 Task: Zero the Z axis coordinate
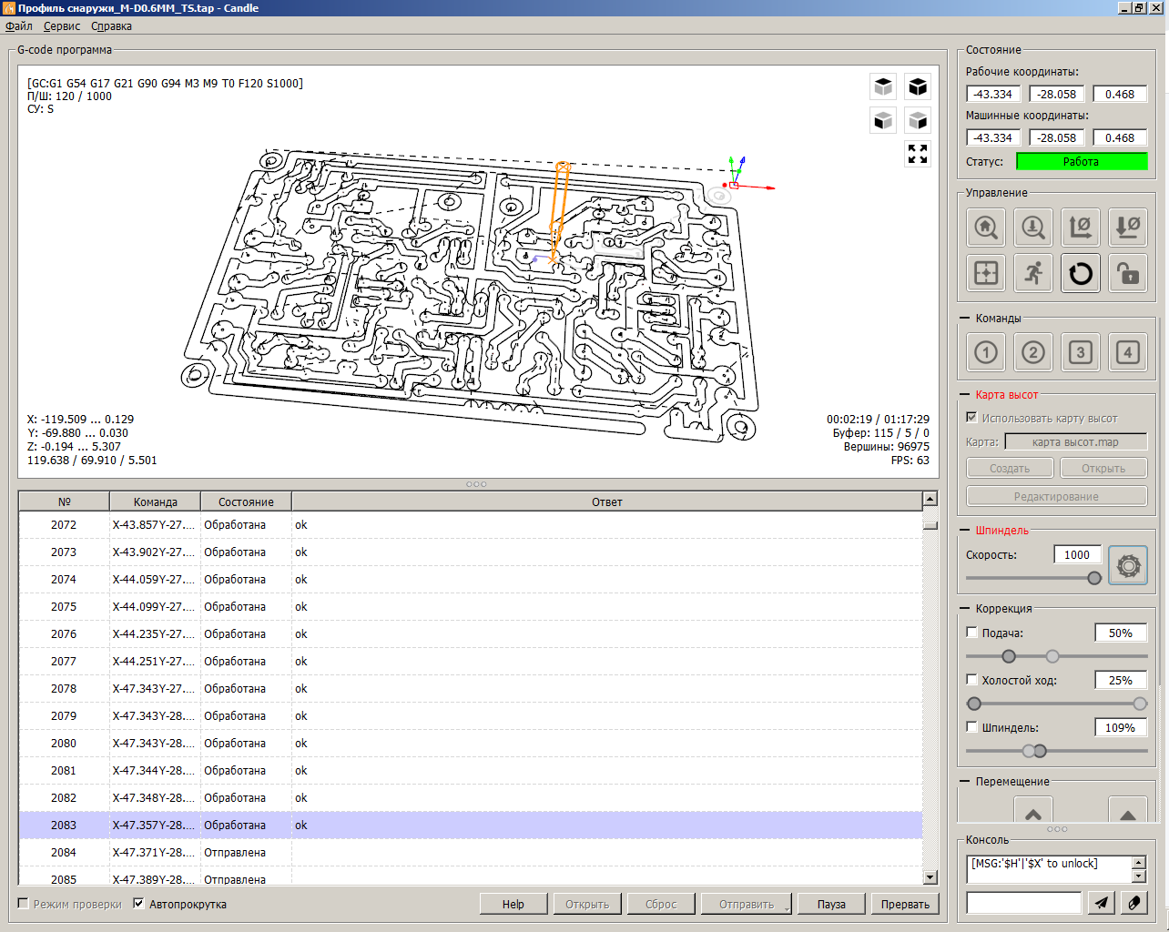coord(1128,228)
